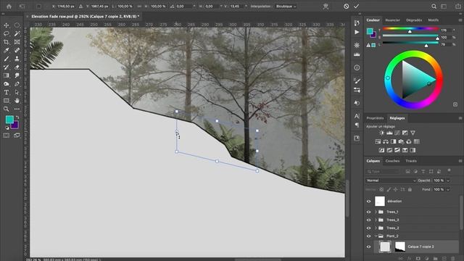Open the layer filter Type dropdown
This screenshot has width=464, height=261.
[384, 171]
